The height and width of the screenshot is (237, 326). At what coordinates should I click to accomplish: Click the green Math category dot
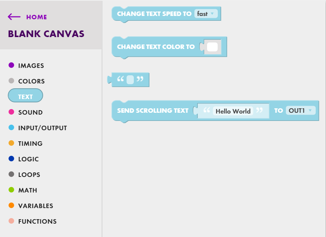[11, 190]
